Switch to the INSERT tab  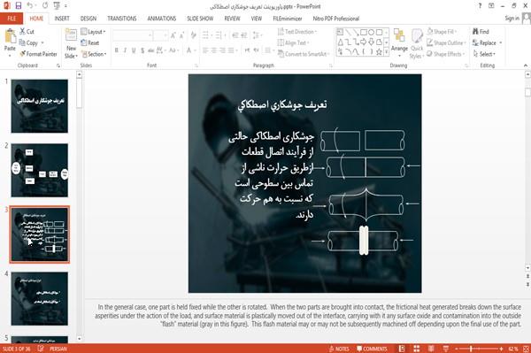(62, 19)
